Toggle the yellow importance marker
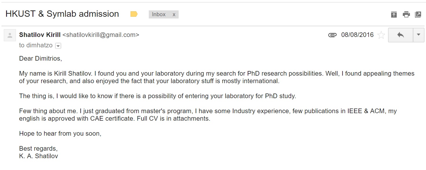Image resolution: width=426 pixels, height=170 pixels. coord(134,14)
